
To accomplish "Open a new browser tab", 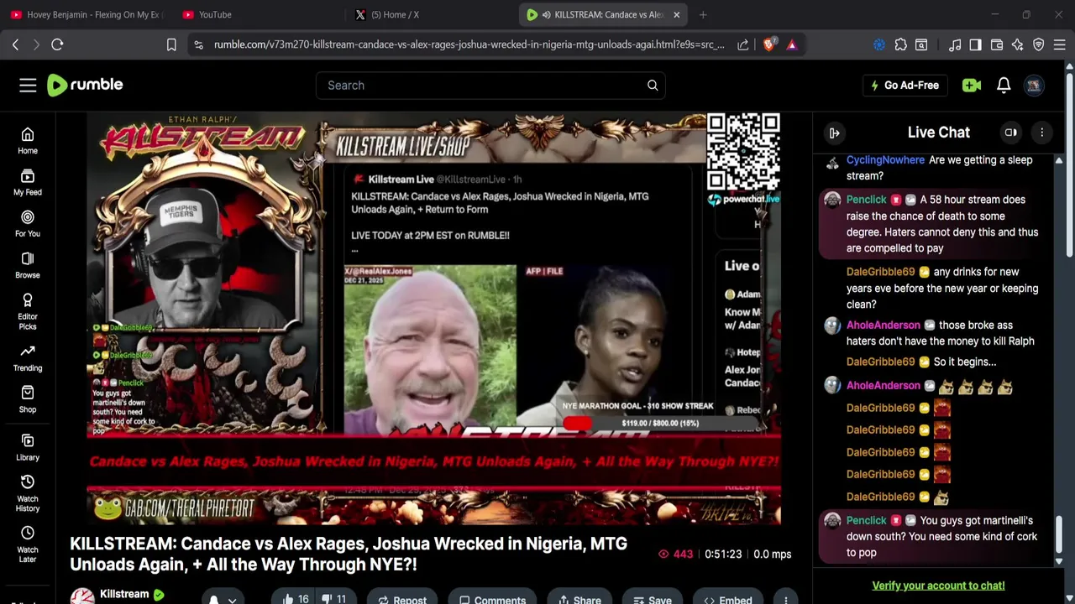I will (703, 14).
